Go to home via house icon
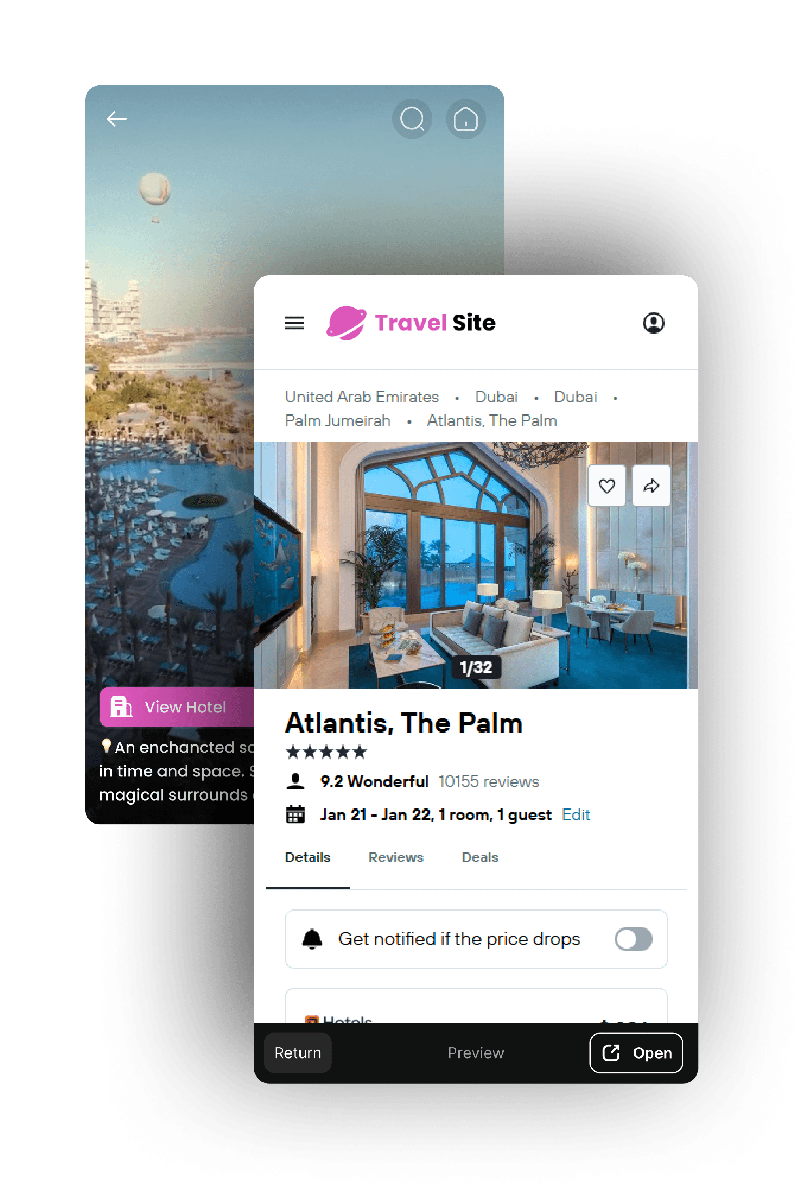The width and height of the screenshot is (803, 1188). [x=465, y=119]
